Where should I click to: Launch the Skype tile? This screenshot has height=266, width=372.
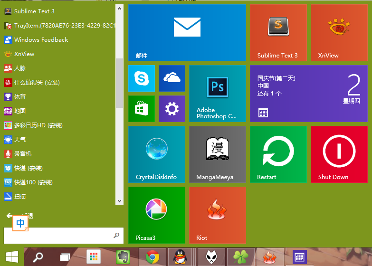[141, 78]
